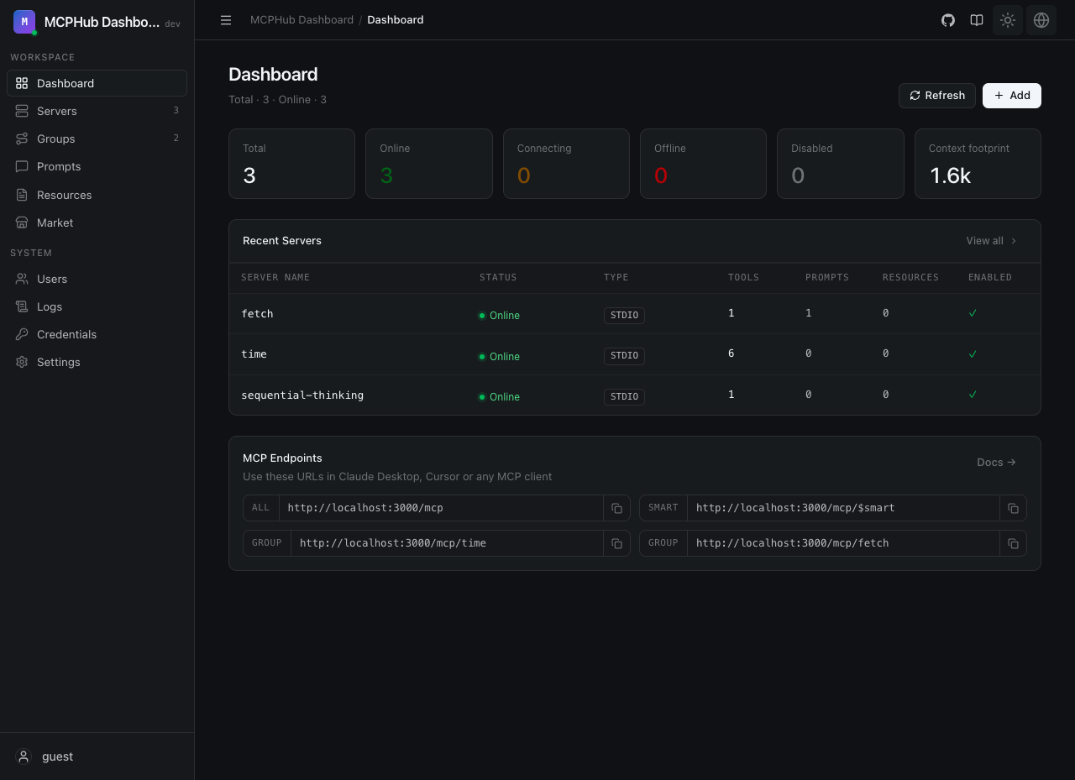Open the language globe selector
Image resolution: width=1075 pixels, height=780 pixels.
coord(1041,20)
